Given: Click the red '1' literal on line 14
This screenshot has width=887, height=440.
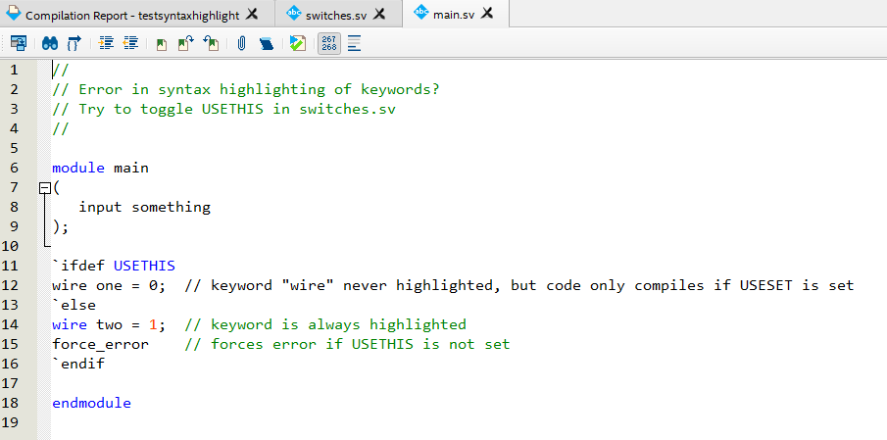Looking at the screenshot, I should 153,324.
